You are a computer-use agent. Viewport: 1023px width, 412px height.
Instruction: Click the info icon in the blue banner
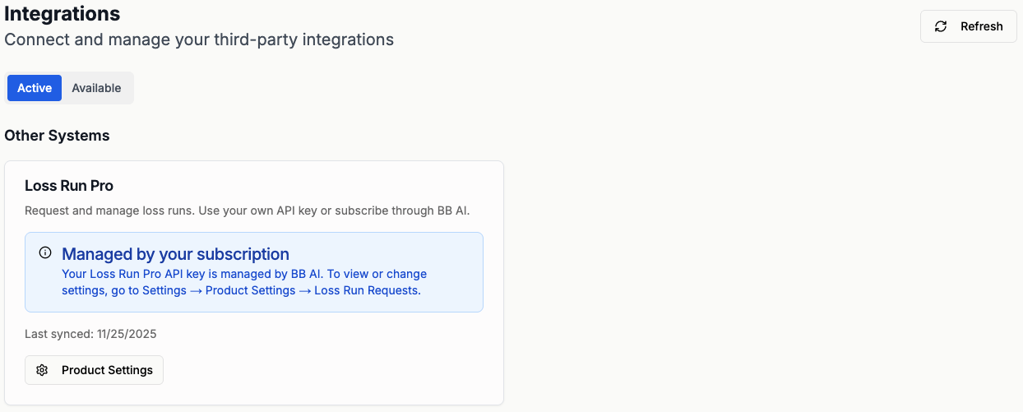tap(45, 253)
